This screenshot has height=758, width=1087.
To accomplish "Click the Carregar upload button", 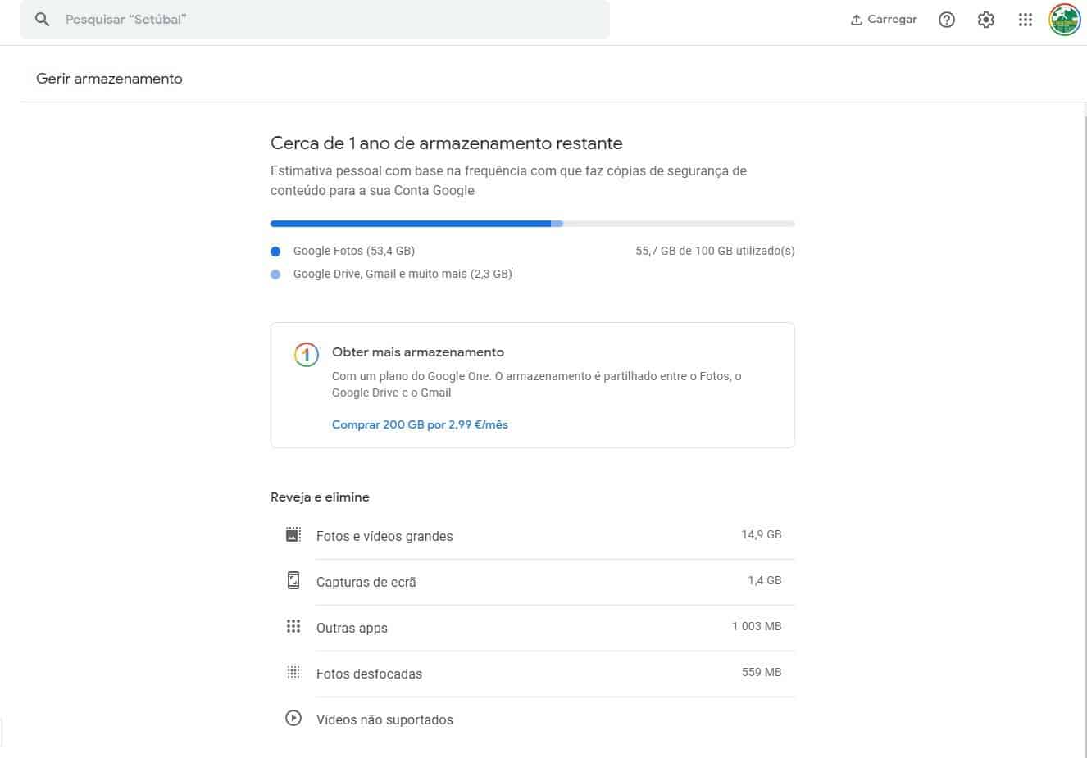I will (884, 19).
